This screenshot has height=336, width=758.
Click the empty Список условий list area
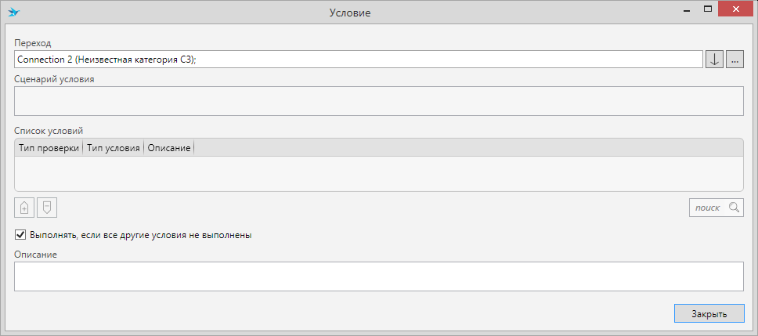point(378,173)
